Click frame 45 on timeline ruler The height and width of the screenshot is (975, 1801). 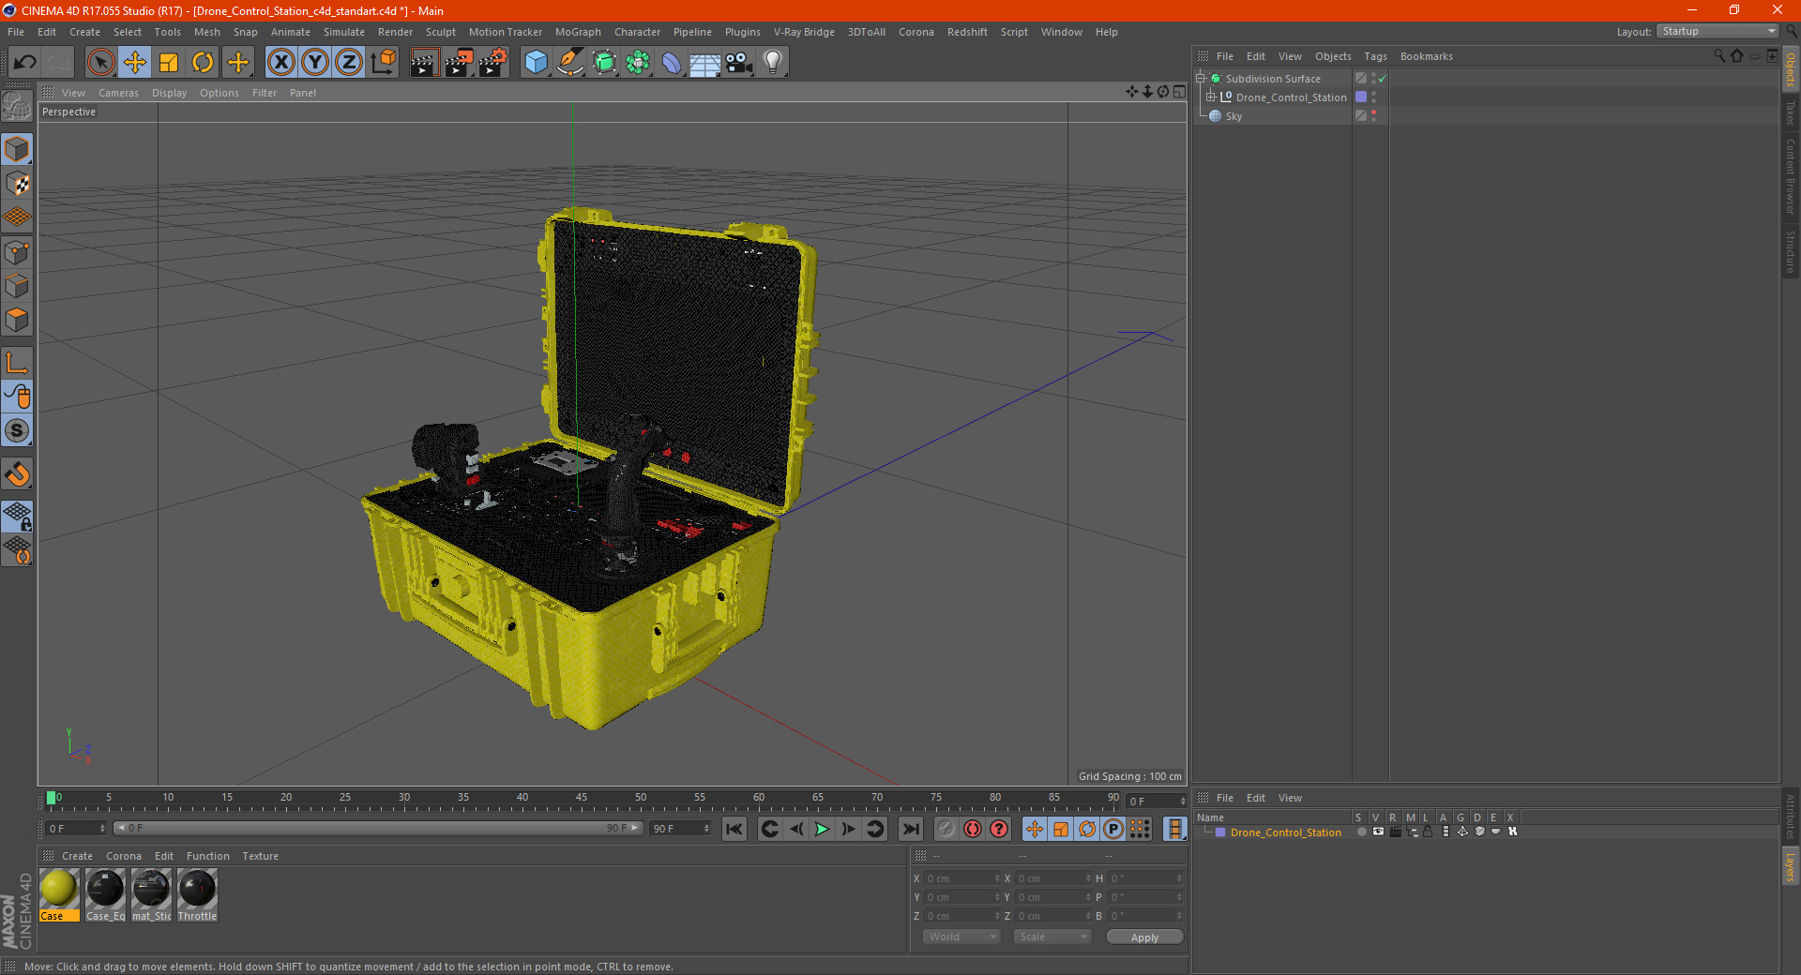click(582, 800)
